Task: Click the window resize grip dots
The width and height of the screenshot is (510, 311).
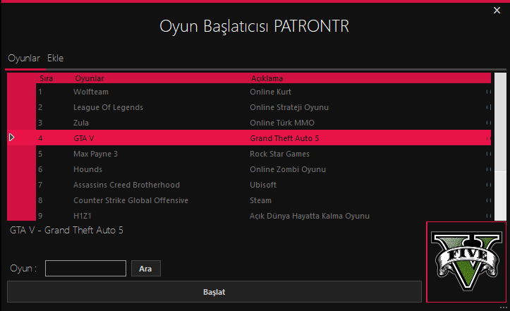Action: coord(504,307)
